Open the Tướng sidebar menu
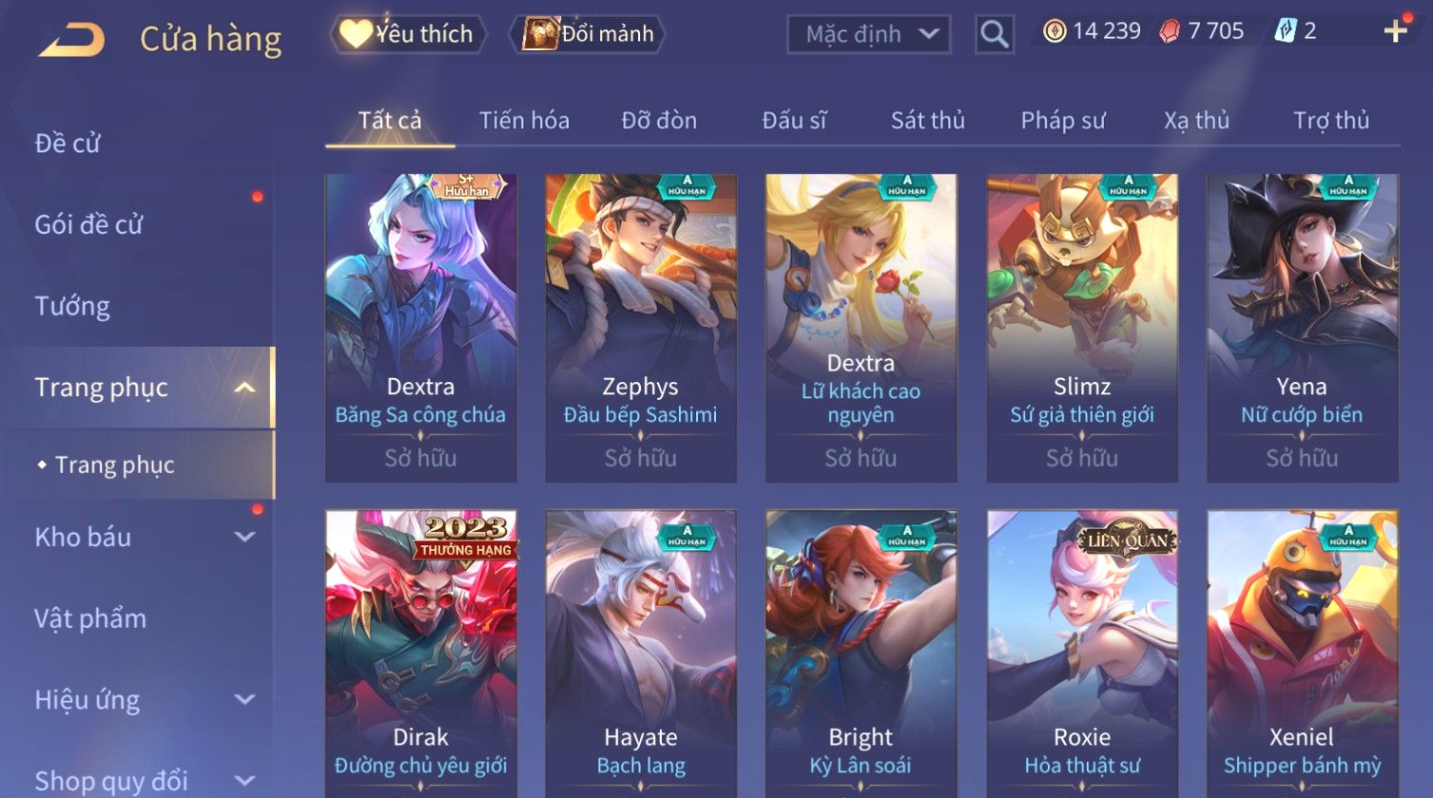This screenshot has height=798, width=1433. coord(72,306)
